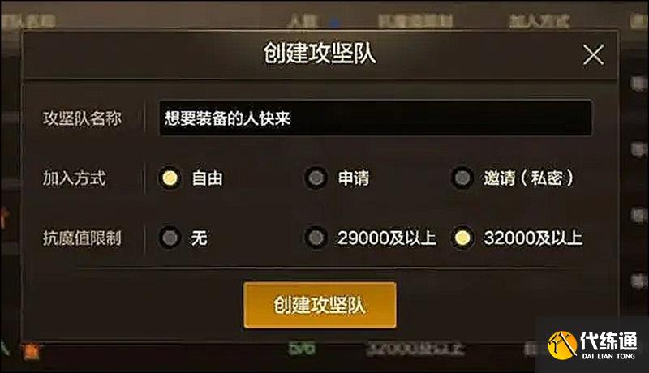Click the blue dot next to the 人数 header
This screenshot has width=649, height=373.
pos(336,23)
